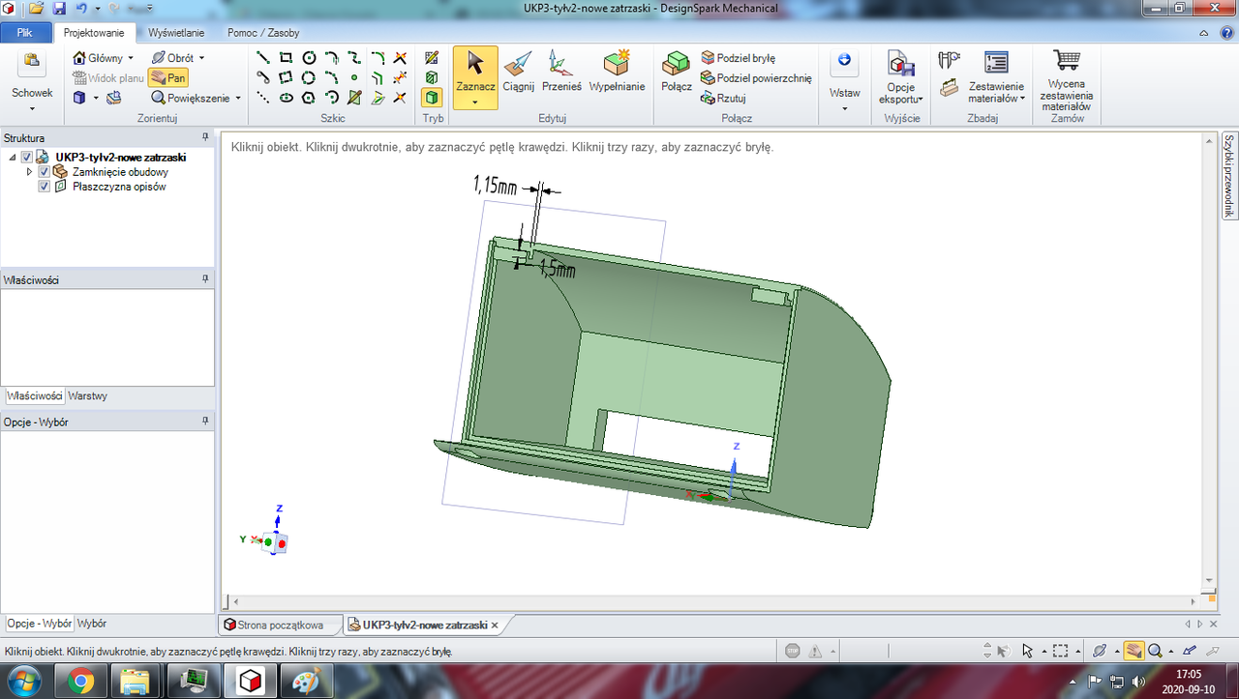Enable the Pan tool in Zorientuj group
Image resolution: width=1239 pixels, height=699 pixels.
tap(167, 78)
